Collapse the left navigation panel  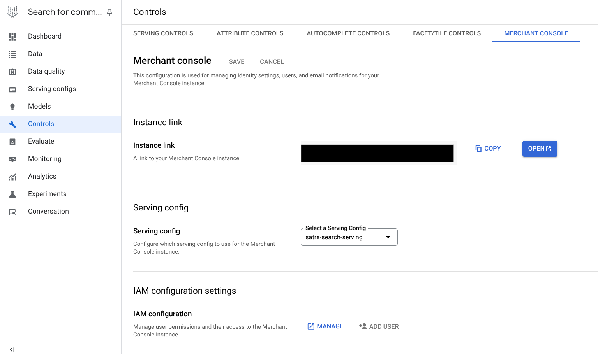tap(12, 349)
